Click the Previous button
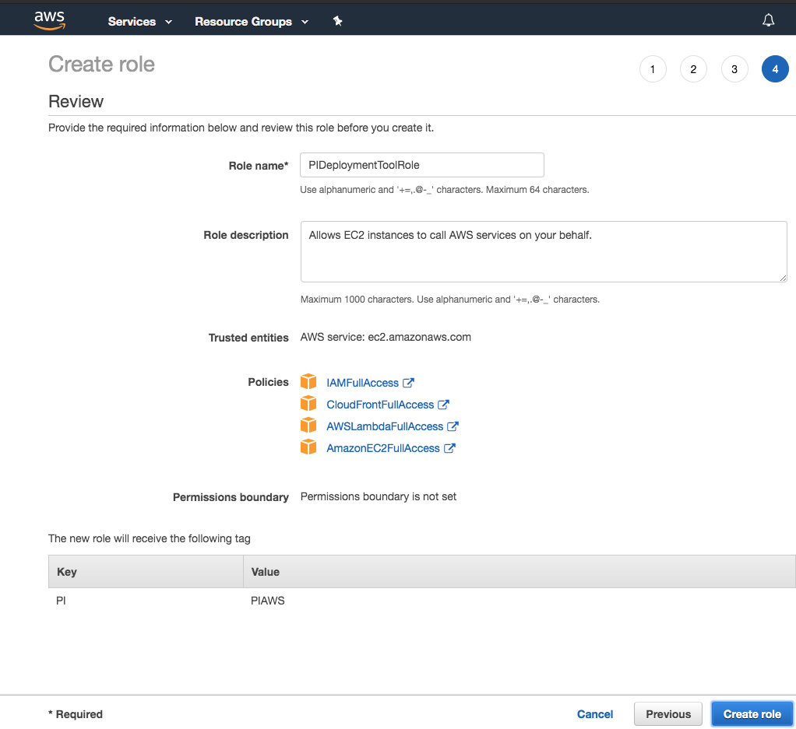 (667, 714)
